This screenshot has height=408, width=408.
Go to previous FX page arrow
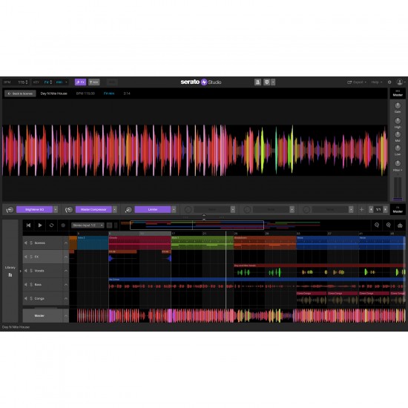[x=371, y=209]
